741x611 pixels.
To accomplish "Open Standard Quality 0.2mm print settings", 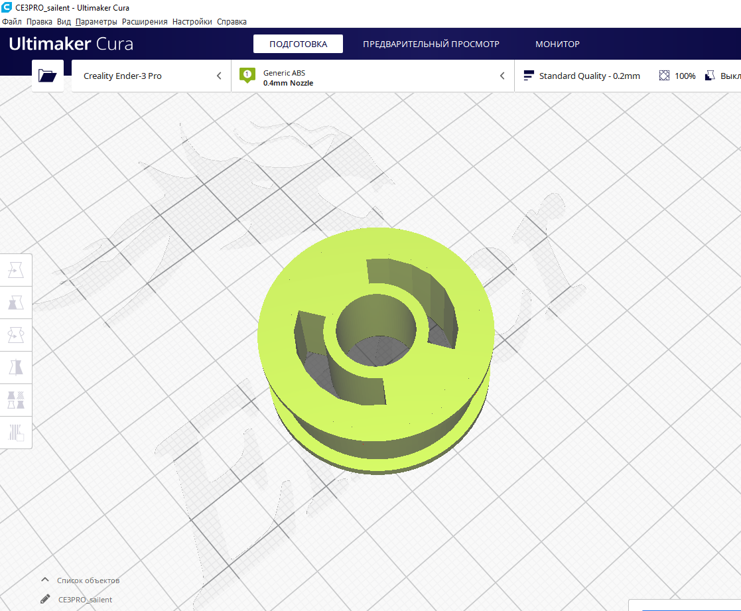I will click(x=589, y=76).
